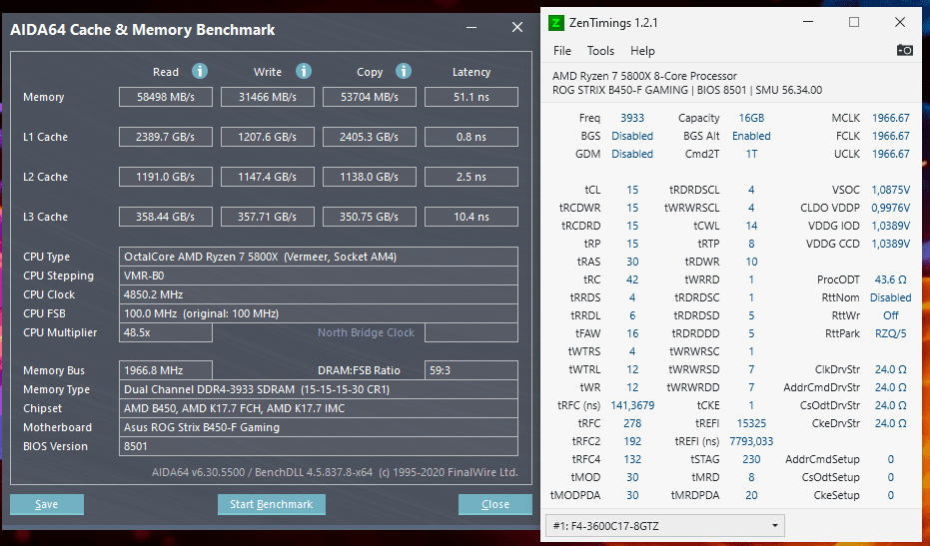Click the Memory Type field DDR4-3933 SDRAM
The height and width of the screenshot is (546, 930).
(319, 389)
